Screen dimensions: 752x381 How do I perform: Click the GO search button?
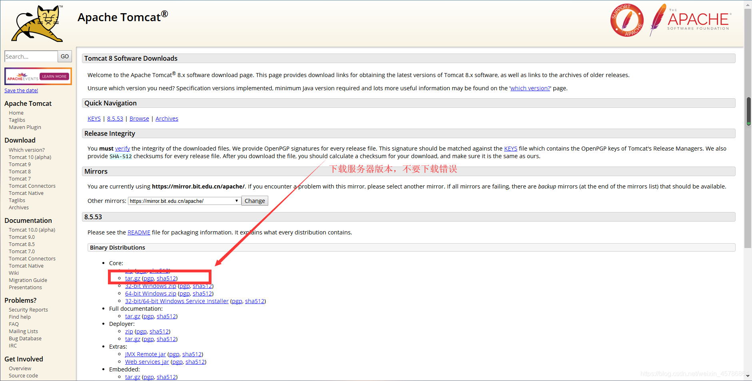point(65,56)
